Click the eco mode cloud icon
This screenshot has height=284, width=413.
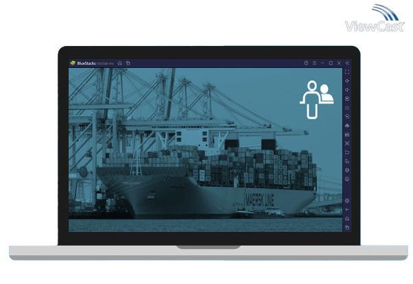click(x=347, y=126)
